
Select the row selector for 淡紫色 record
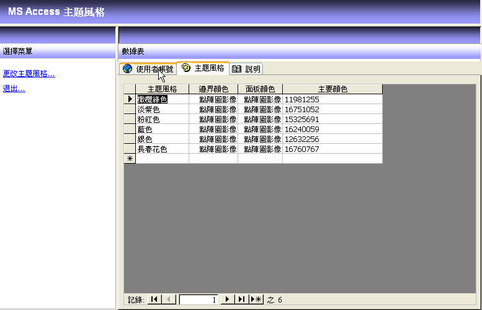[130, 109]
